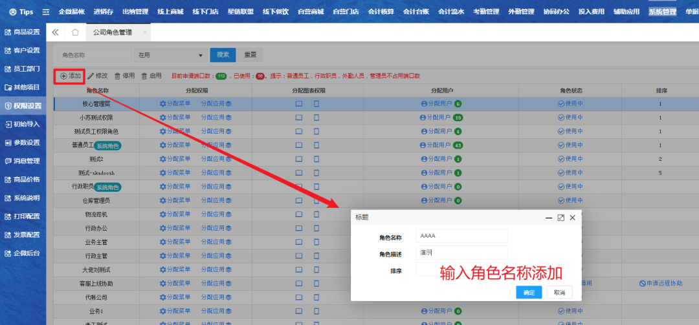This screenshot has height=325, width=699.
Task: Expand the 在用 status dropdown
Action: click(201, 56)
